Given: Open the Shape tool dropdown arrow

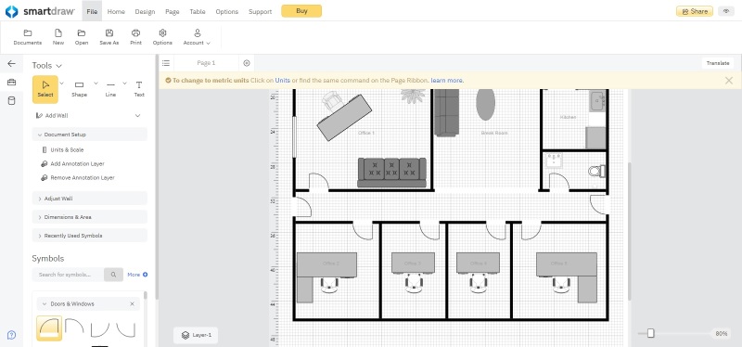Looking at the screenshot, I should tap(96, 84).
